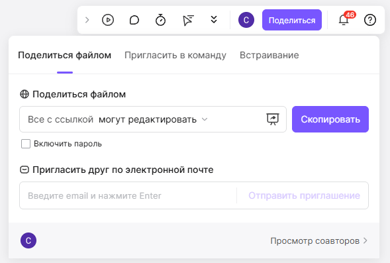
Task: Click the Включить пароль label text
Action: click(68, 144)
